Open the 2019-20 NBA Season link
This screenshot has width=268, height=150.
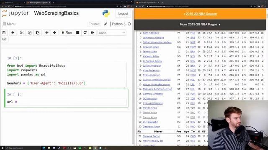point(201,14)
